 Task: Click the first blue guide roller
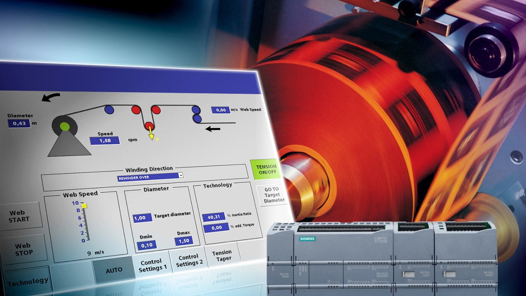tap(109, 109)
